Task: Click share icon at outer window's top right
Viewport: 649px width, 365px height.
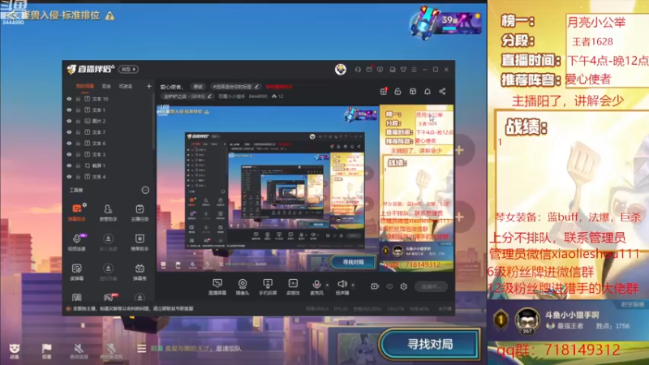Action: [x=442, y=92]
